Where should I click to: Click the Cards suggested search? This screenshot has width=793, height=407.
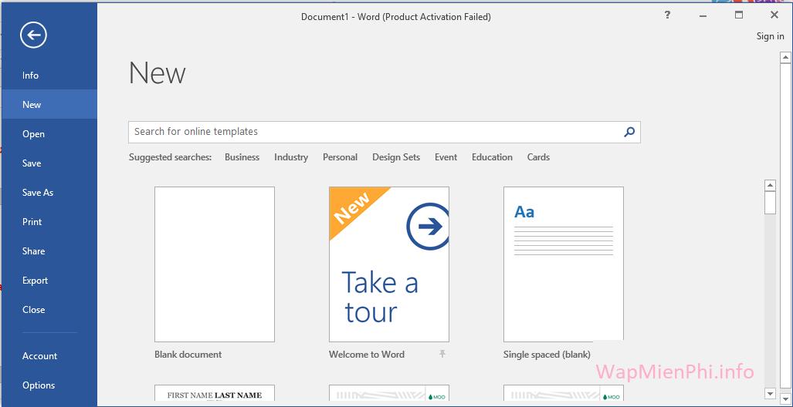click(538, 157)
